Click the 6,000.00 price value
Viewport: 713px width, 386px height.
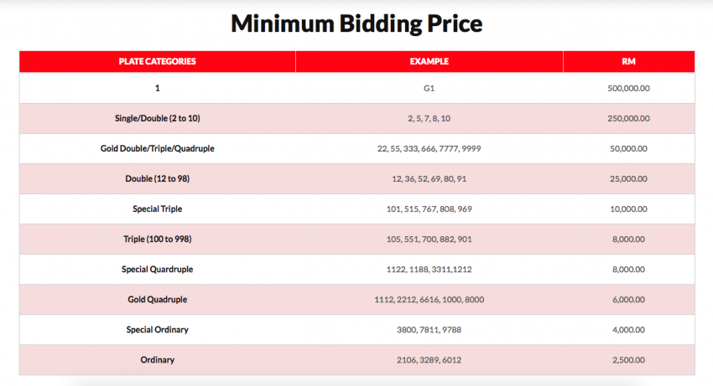tap(628, 299)
